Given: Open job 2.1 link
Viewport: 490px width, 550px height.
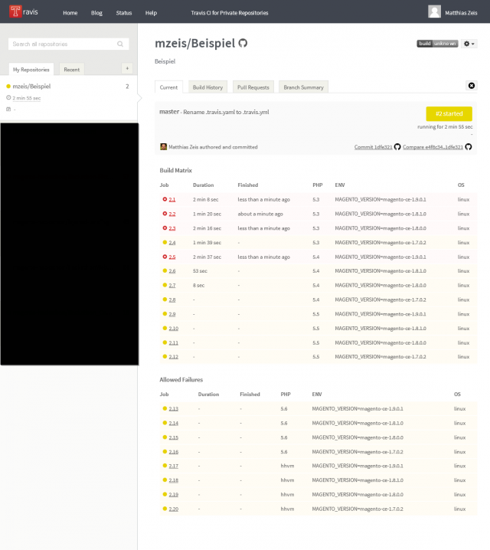Looking at the screenshot, I should (172, 199).
